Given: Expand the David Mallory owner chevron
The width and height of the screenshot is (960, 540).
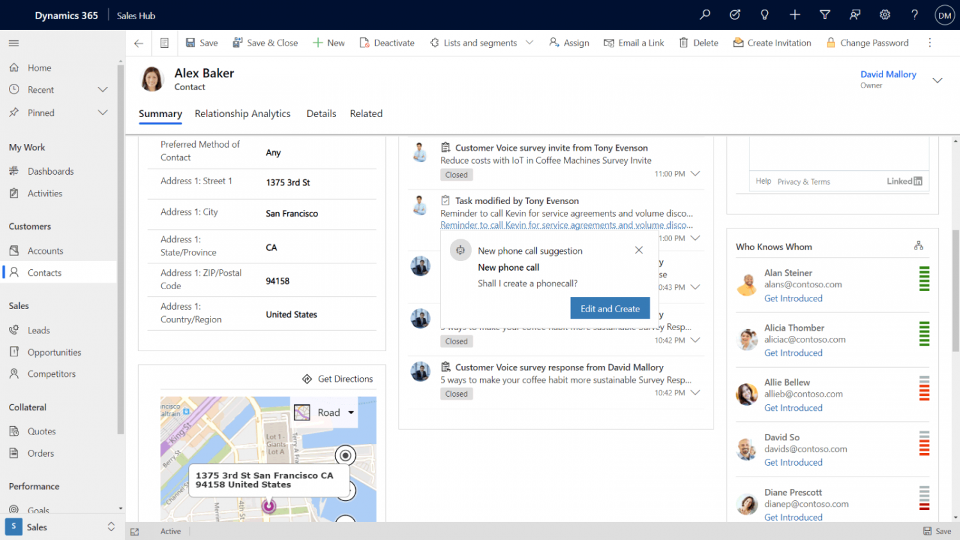Looking at the screenshot, I should 937,81.
